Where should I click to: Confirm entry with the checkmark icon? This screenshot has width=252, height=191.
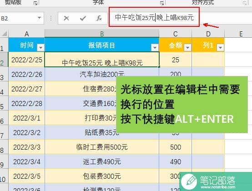83,18
